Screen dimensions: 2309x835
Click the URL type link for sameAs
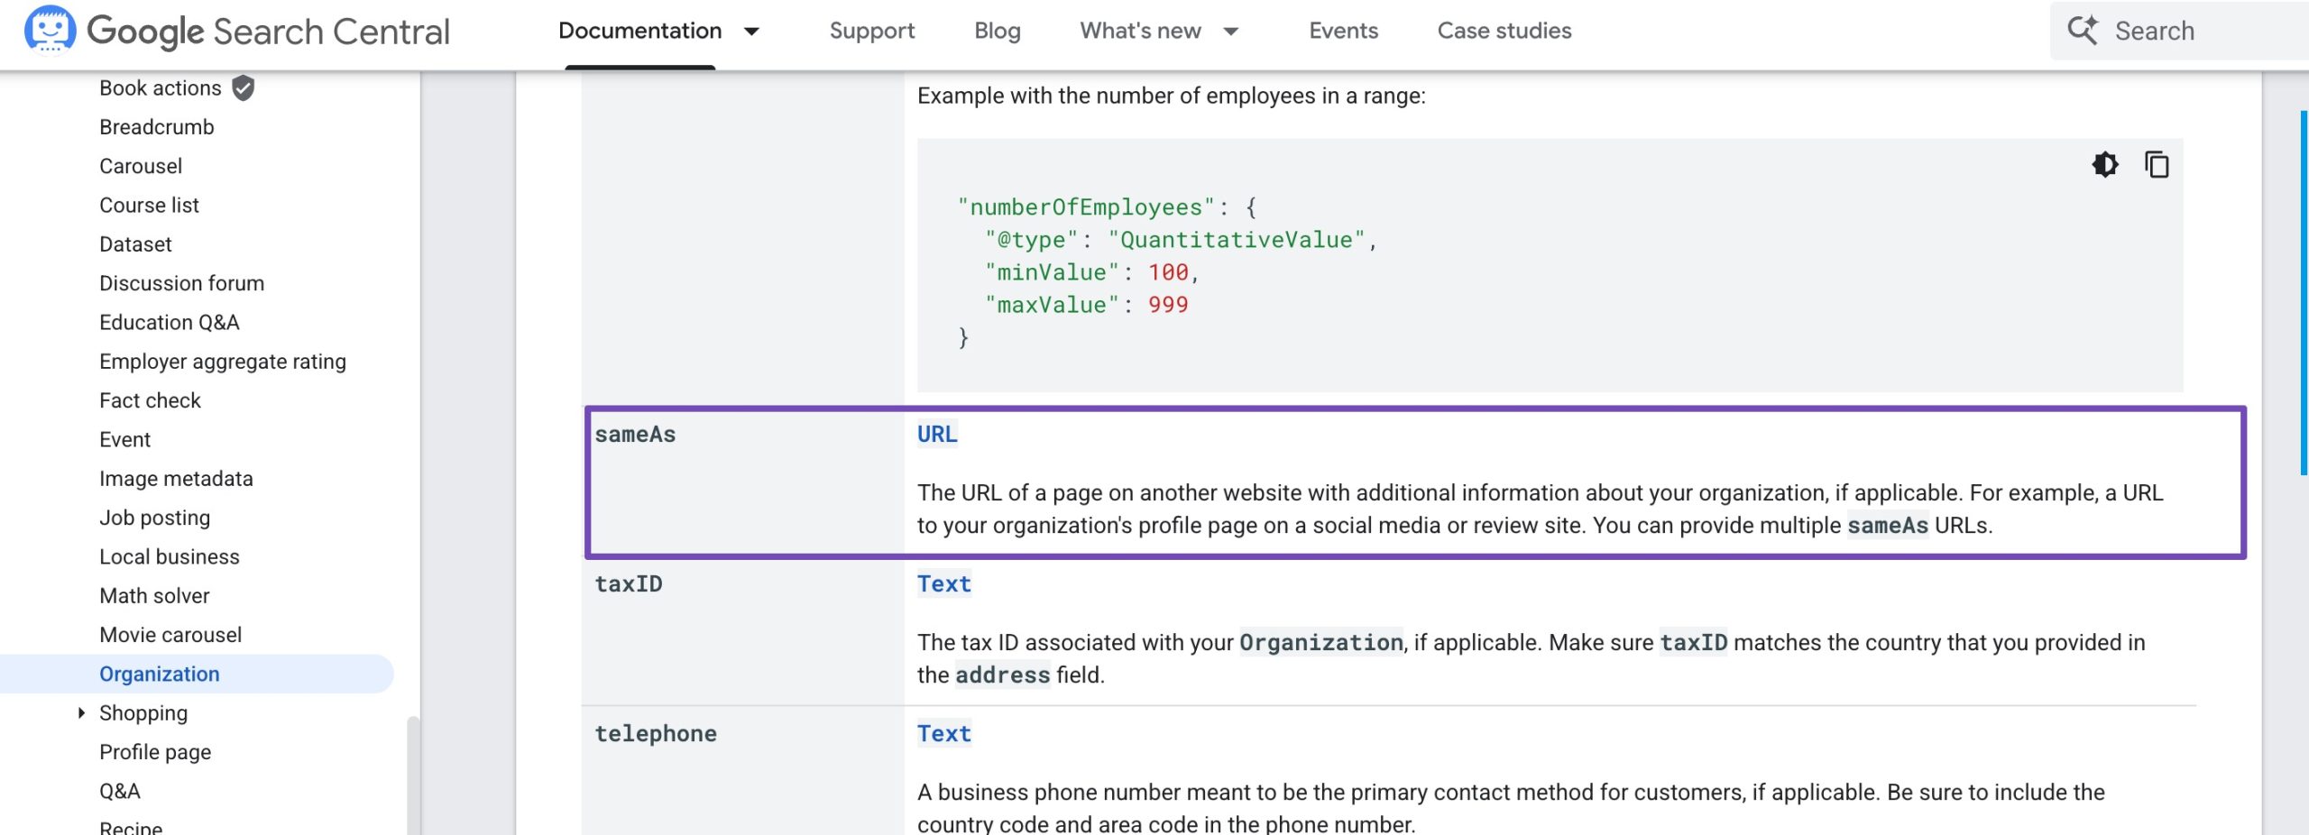(x=937, y=435)
